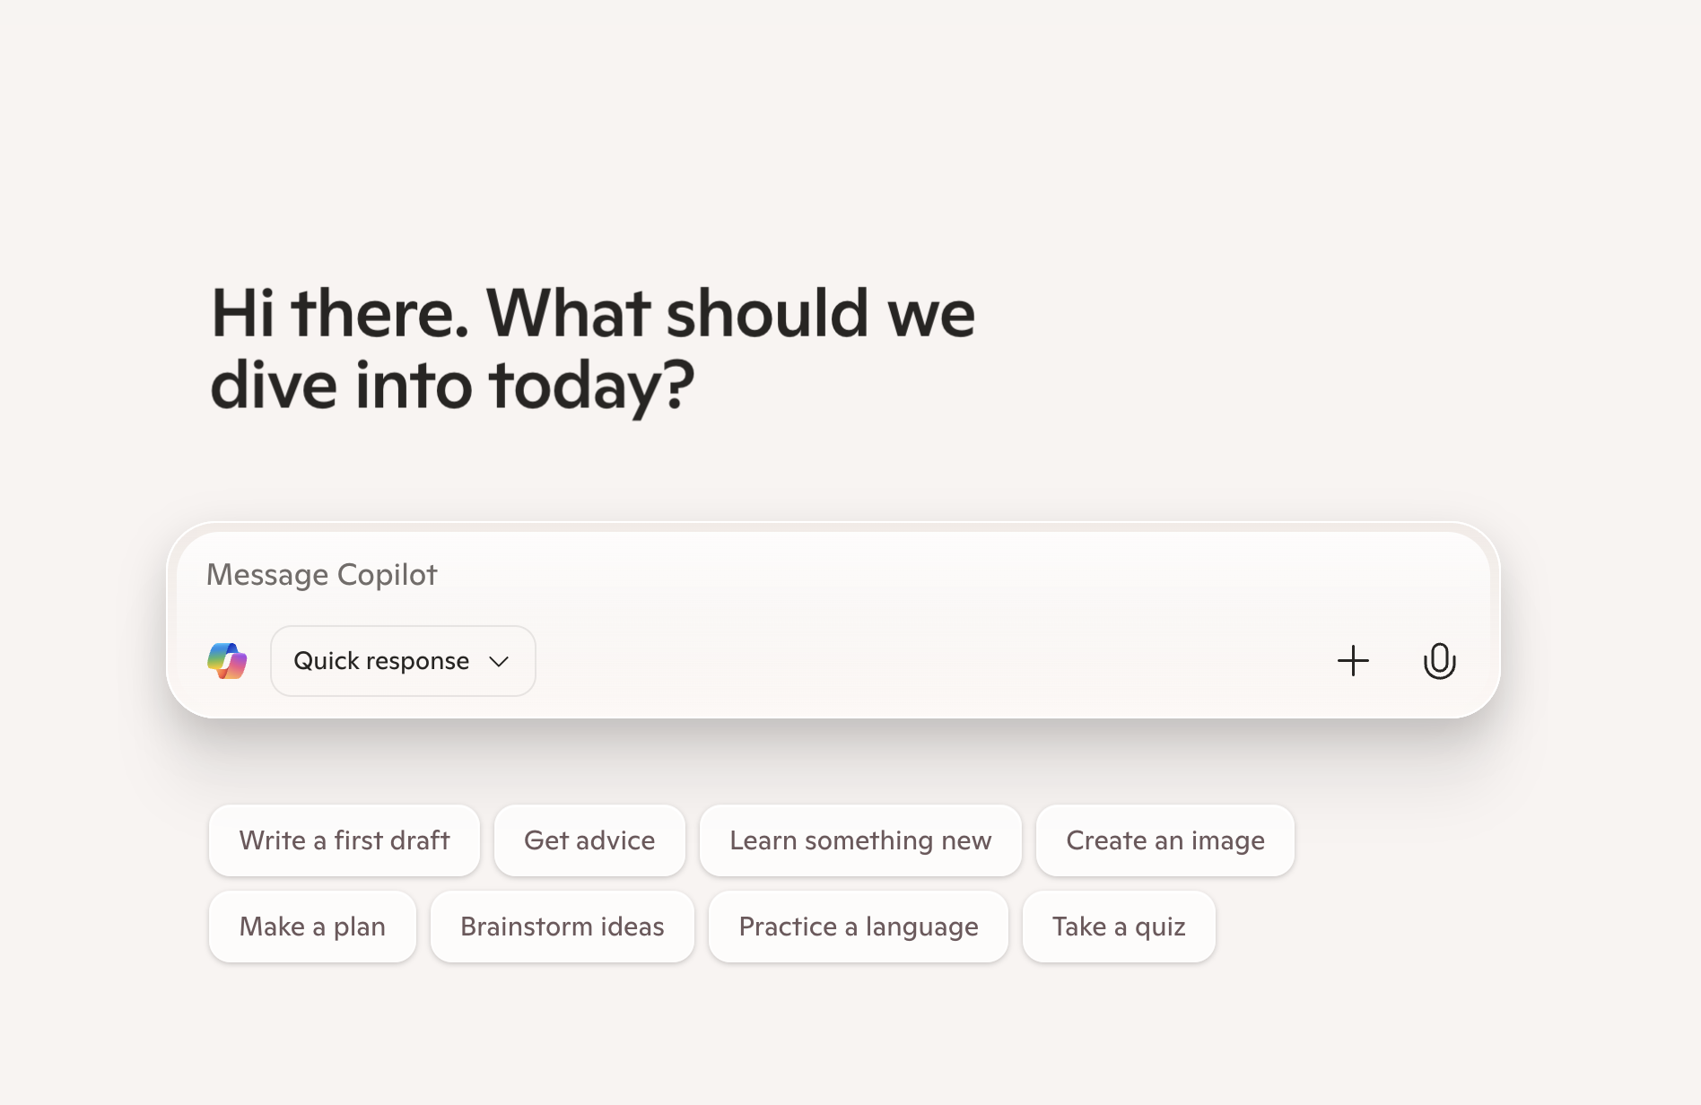Start "Practice a language" suggestion
The width and height of the screenshot is (1701, 1105).
(859, 927)
